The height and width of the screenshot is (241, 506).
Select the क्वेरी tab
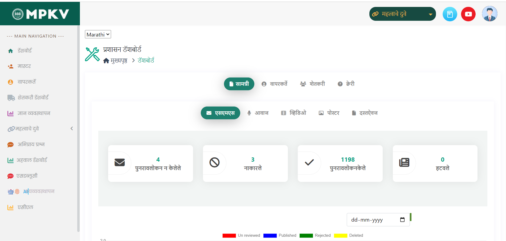tap(346, 84)
